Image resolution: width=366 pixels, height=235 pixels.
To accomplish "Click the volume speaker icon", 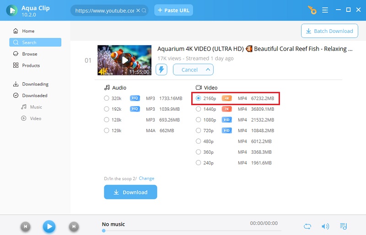I will (x=325, y=226).
